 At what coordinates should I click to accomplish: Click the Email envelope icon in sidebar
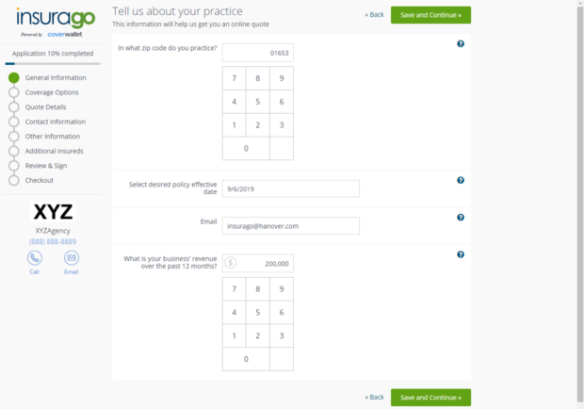[72, 257]
